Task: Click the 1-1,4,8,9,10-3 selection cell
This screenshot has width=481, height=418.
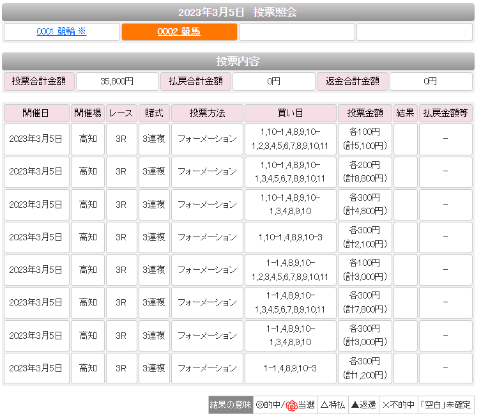Action: [x=290, y=368]
